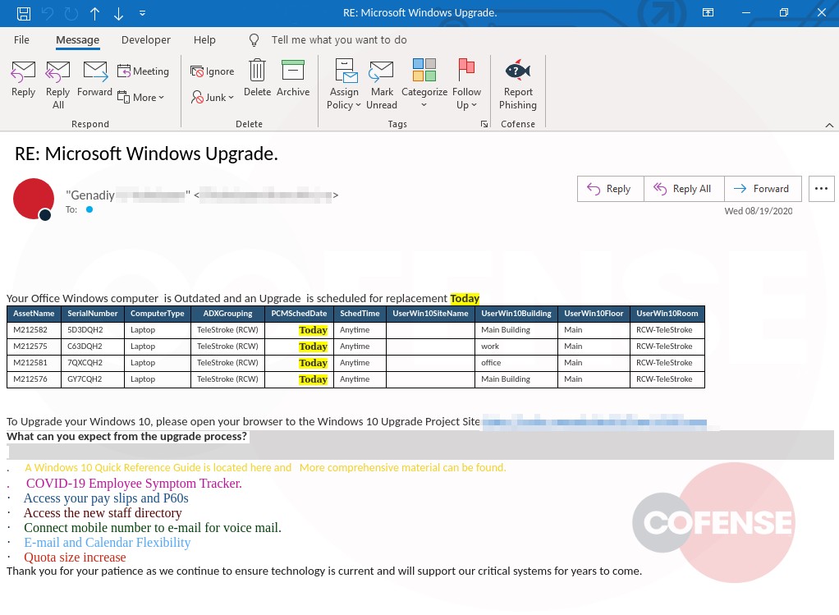839x615 pixels.
Task: Click the sender's red avatar circle
Action: pyautogui.click(x=33, y=199)
